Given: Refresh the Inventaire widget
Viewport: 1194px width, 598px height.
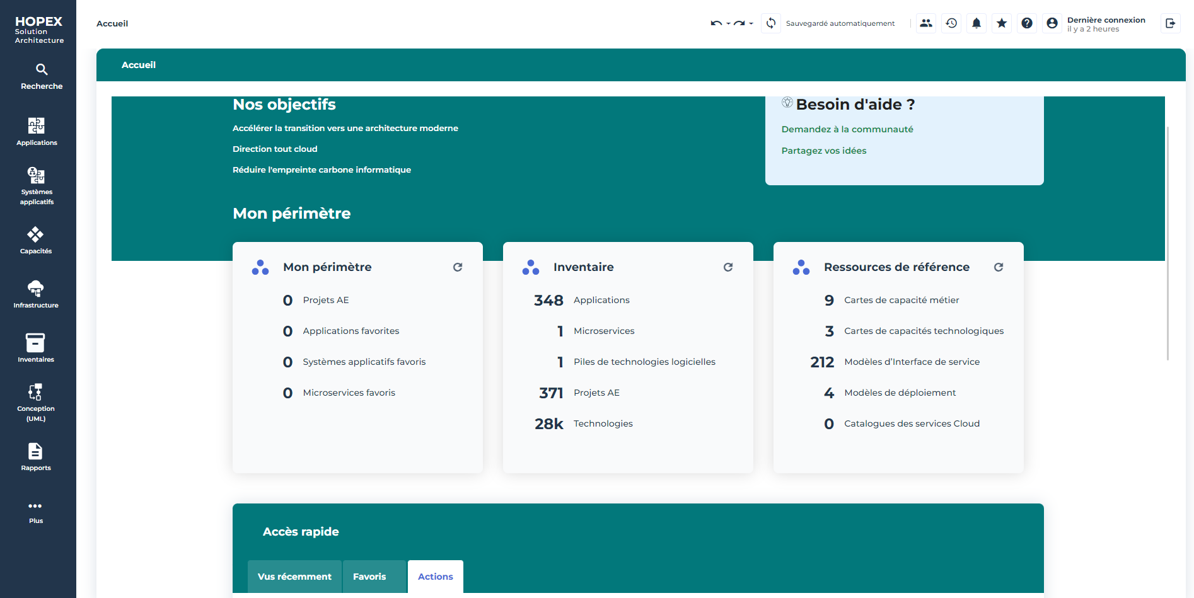Looking at the screenshot, I should click(x=727, y=267).
